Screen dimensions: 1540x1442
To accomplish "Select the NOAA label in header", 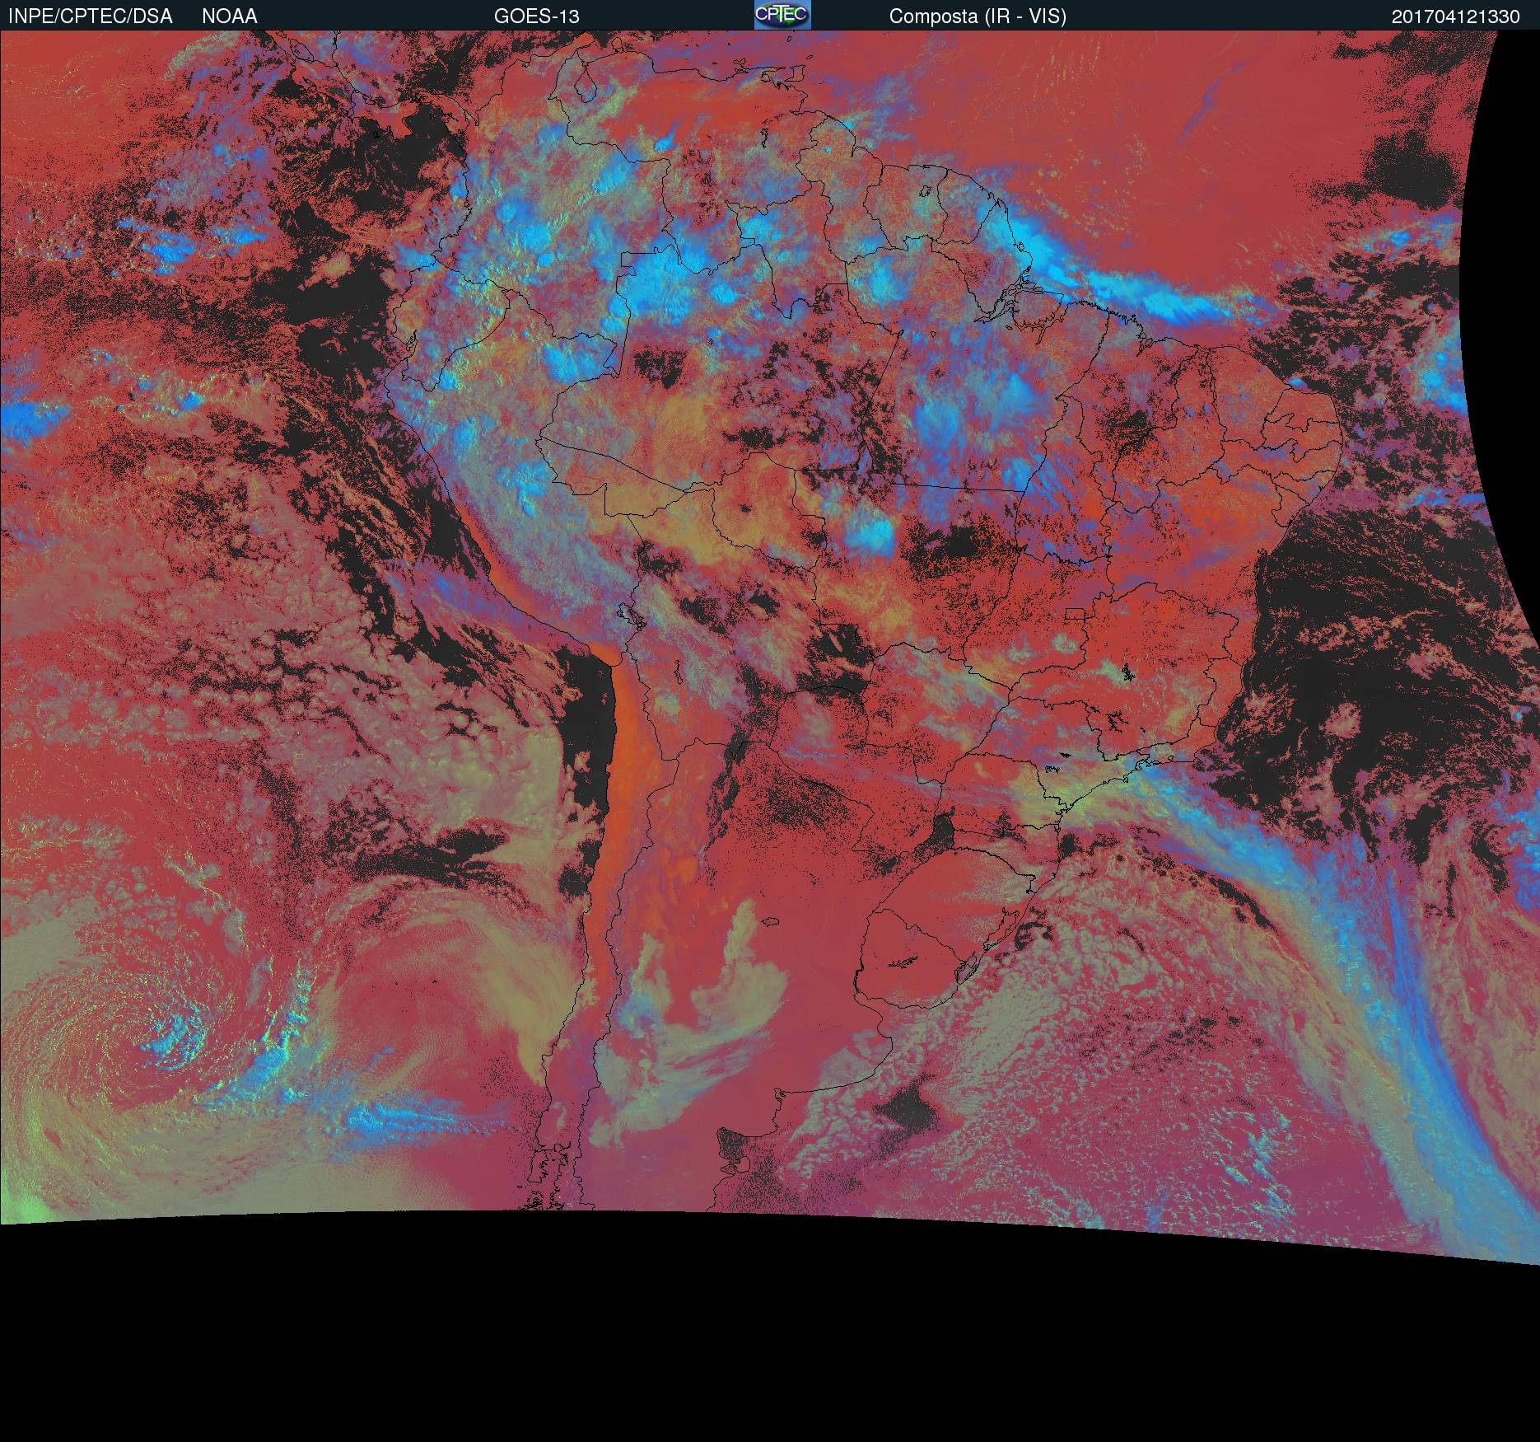I will [230, 16].
